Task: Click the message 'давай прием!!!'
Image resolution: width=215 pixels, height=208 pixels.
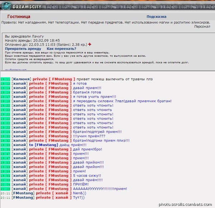Action: (87, 88)
